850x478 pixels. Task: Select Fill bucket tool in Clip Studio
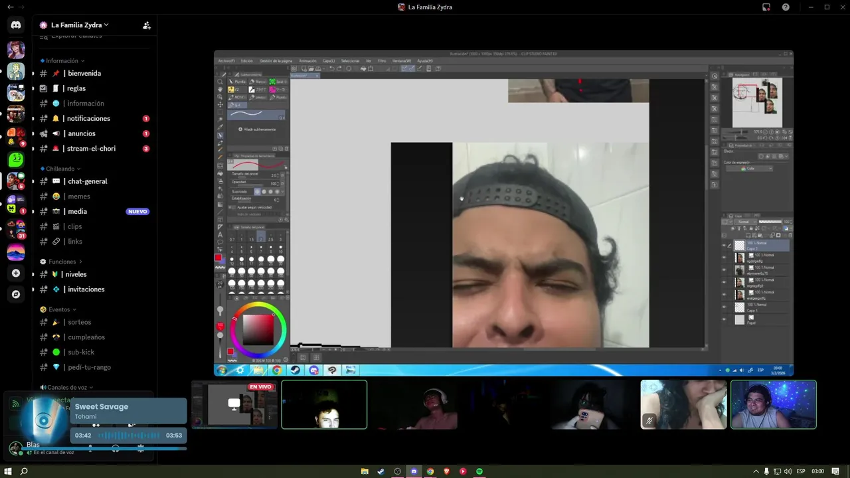(x=220, y=173)
